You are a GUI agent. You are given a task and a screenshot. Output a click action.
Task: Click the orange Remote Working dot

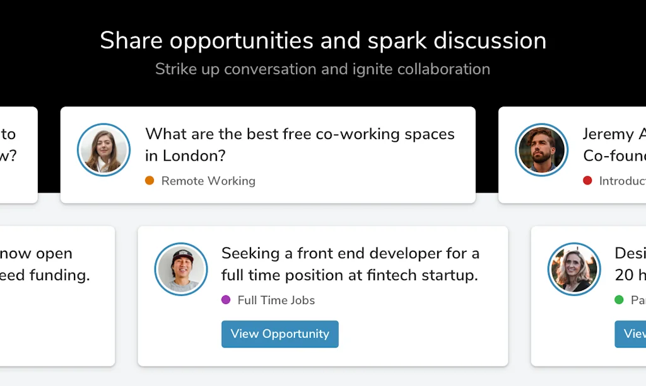pyautogui.click(x=150, y=181)
